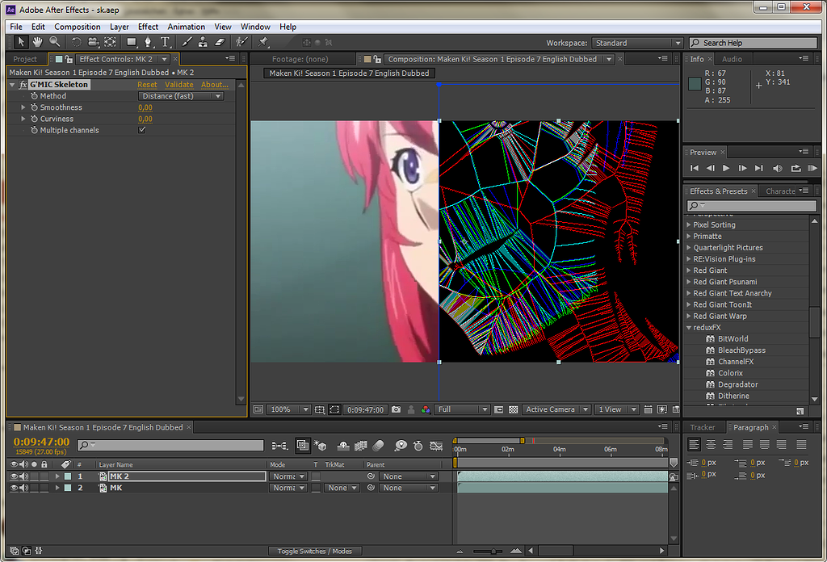Open the Method dropdown showing Distance (fast)
Viewport: 827px width, 562px height.
click(181, 96)
